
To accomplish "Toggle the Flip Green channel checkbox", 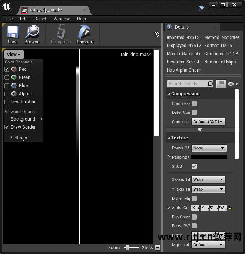I will pyautogui.click(x=194, y=217).
